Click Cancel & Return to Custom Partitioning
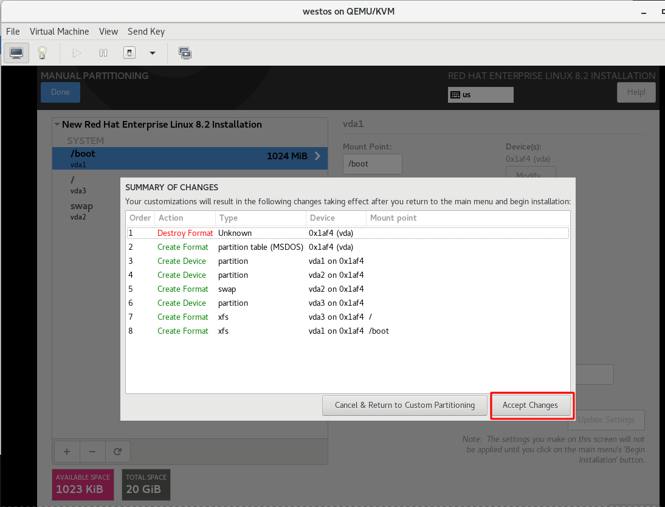The width and height of the screenshot is (665, 507). 405,405
